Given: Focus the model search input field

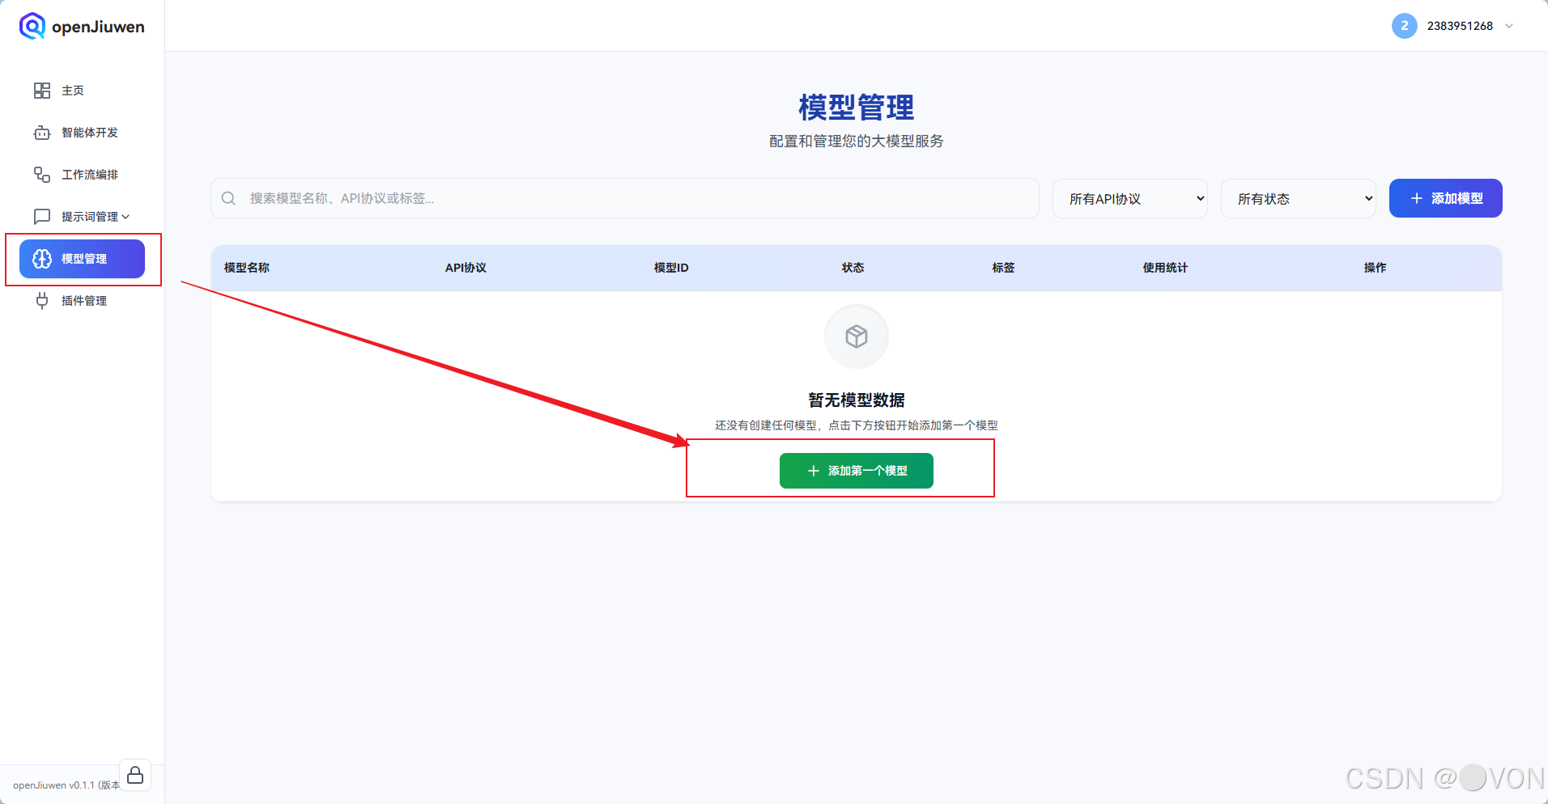Looking at the screenshot, I should 624,198.
